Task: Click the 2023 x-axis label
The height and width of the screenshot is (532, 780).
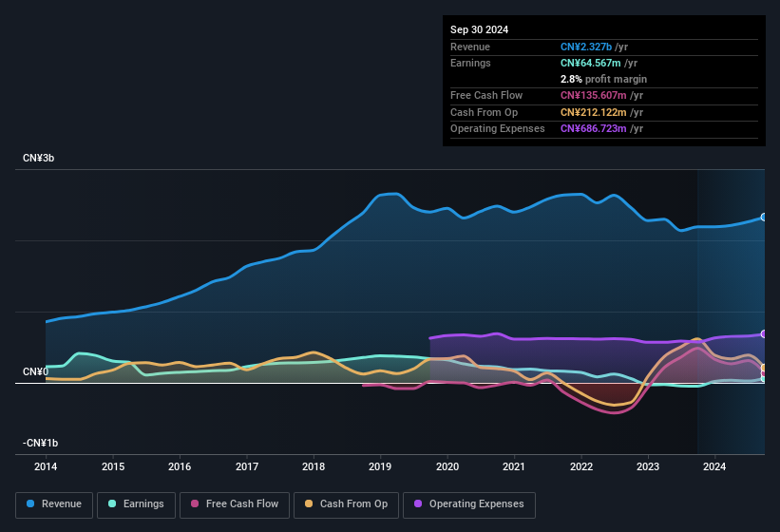Action: pyautogui.click(x=648, y=466)
